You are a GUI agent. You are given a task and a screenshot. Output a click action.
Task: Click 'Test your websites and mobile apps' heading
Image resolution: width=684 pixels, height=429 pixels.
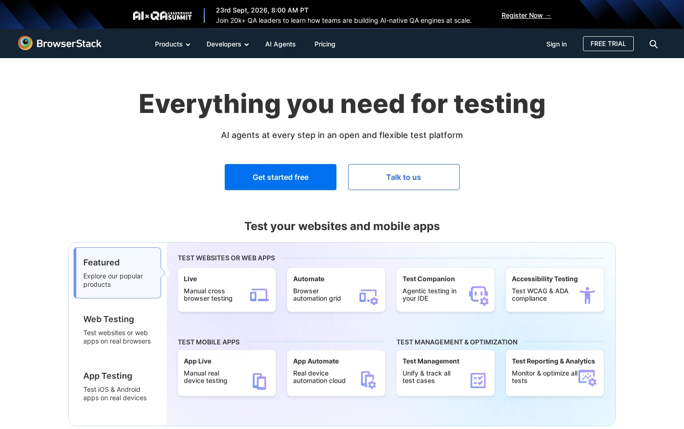342,226
